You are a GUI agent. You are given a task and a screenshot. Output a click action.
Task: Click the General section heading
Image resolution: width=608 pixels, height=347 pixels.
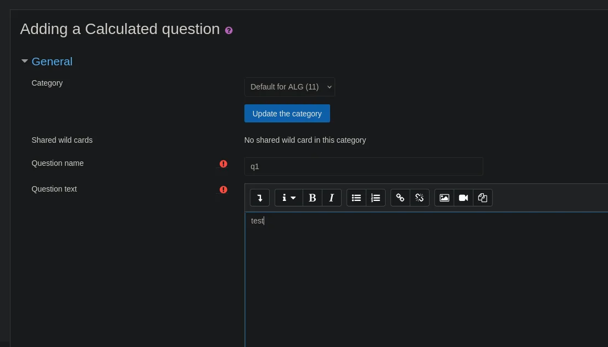(x=52, y=61)
